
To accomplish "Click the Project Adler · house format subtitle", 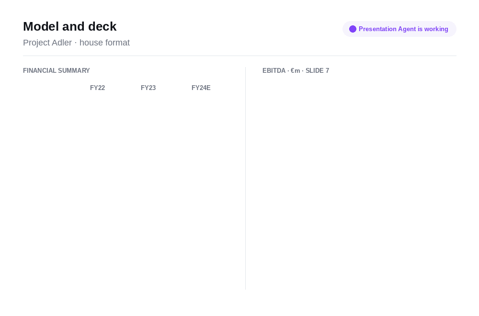I will tap(76, 43).
